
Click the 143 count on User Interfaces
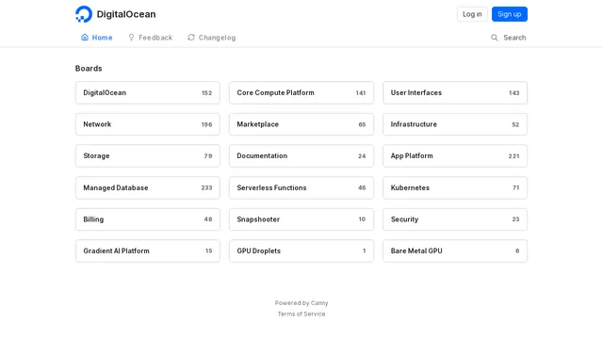[513, 93]
